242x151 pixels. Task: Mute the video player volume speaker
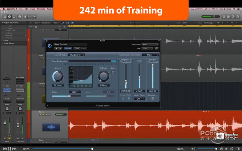tap(193, 149)
